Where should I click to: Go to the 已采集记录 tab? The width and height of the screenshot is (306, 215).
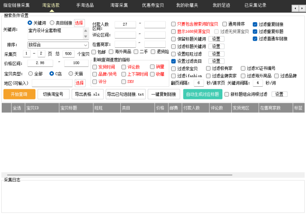pos(255,5)
